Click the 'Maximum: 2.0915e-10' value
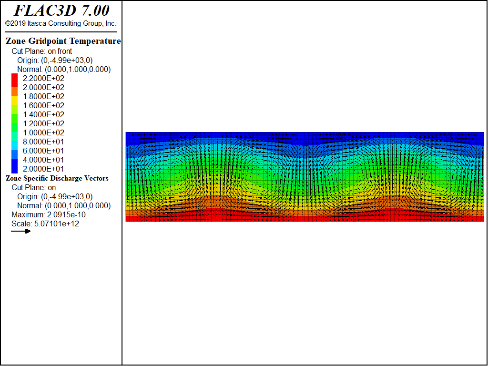The width and height of the screenshot is (488, 366). [49, 215]
